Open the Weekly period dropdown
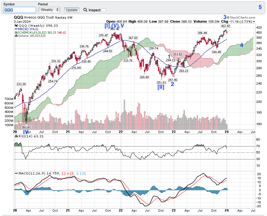This screenshot has height=216, width=267. (x=49, y=10)
